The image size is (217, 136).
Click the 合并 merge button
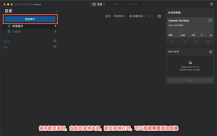190,80
